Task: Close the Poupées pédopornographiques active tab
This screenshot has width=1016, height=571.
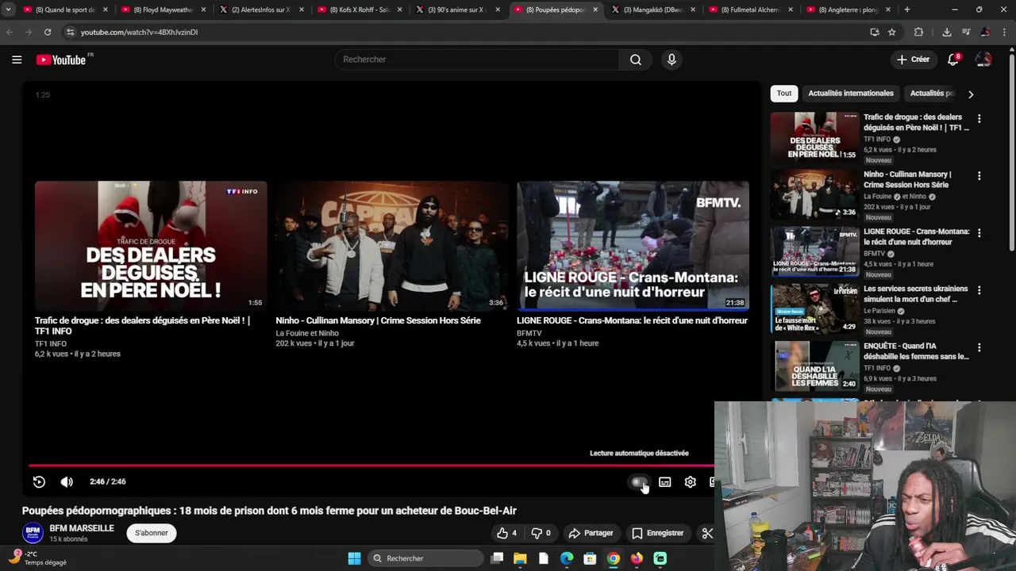Action: click(595, 10)
